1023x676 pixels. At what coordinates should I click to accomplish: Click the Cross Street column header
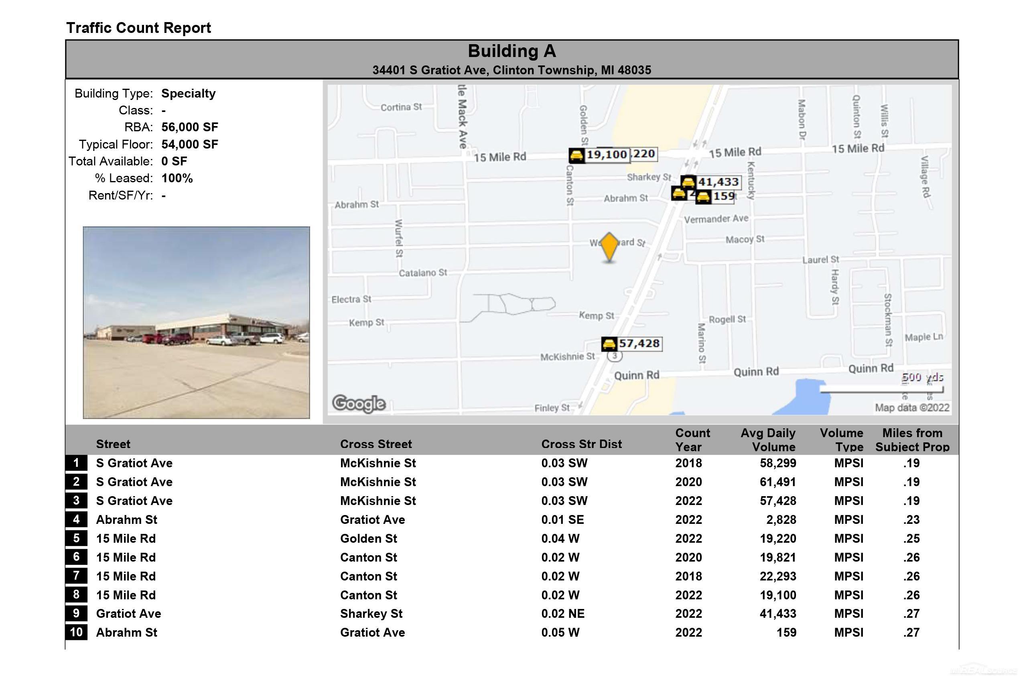pyautogui.click(x=376, y=444)
